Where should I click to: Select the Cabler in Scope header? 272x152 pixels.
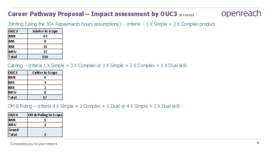coord(45,73)
